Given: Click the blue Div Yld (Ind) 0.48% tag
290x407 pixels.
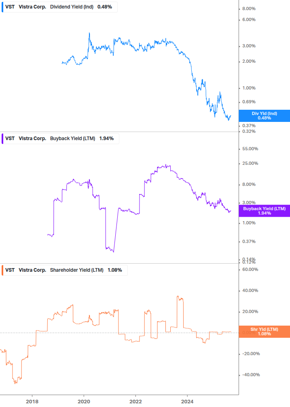Looking at the screenshot, I should click(x=264, y=116).
